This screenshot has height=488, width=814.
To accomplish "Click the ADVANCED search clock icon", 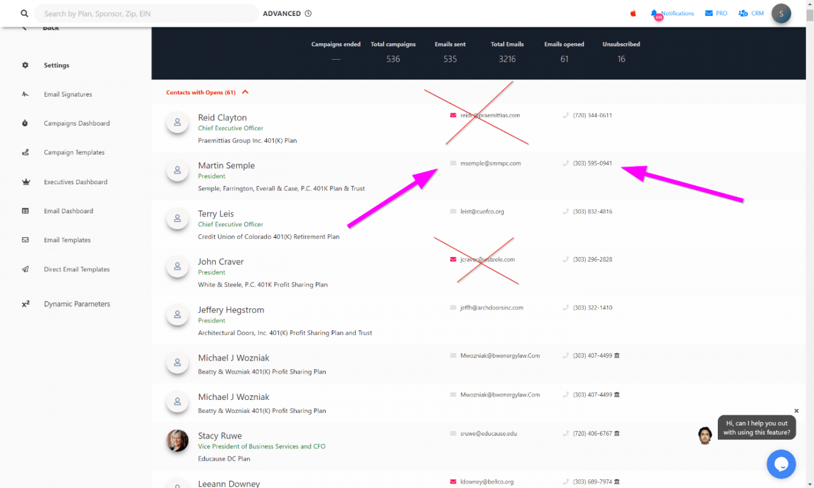I will click(308, 14).
